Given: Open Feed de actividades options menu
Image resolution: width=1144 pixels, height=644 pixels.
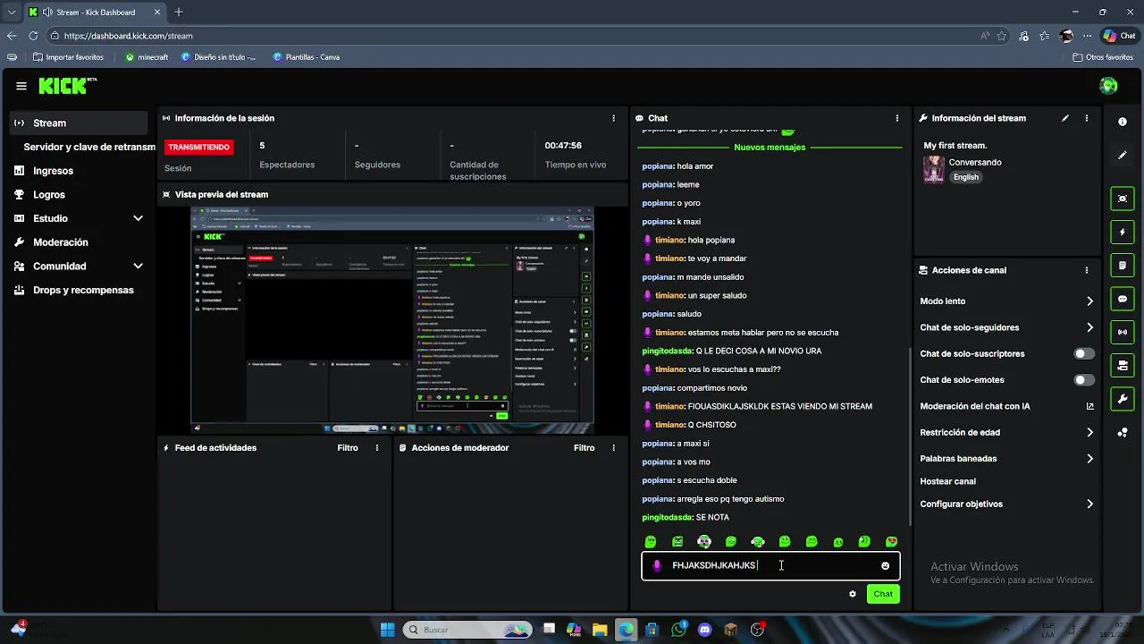Looking at the screenshot, I should (x=377, y=448).
